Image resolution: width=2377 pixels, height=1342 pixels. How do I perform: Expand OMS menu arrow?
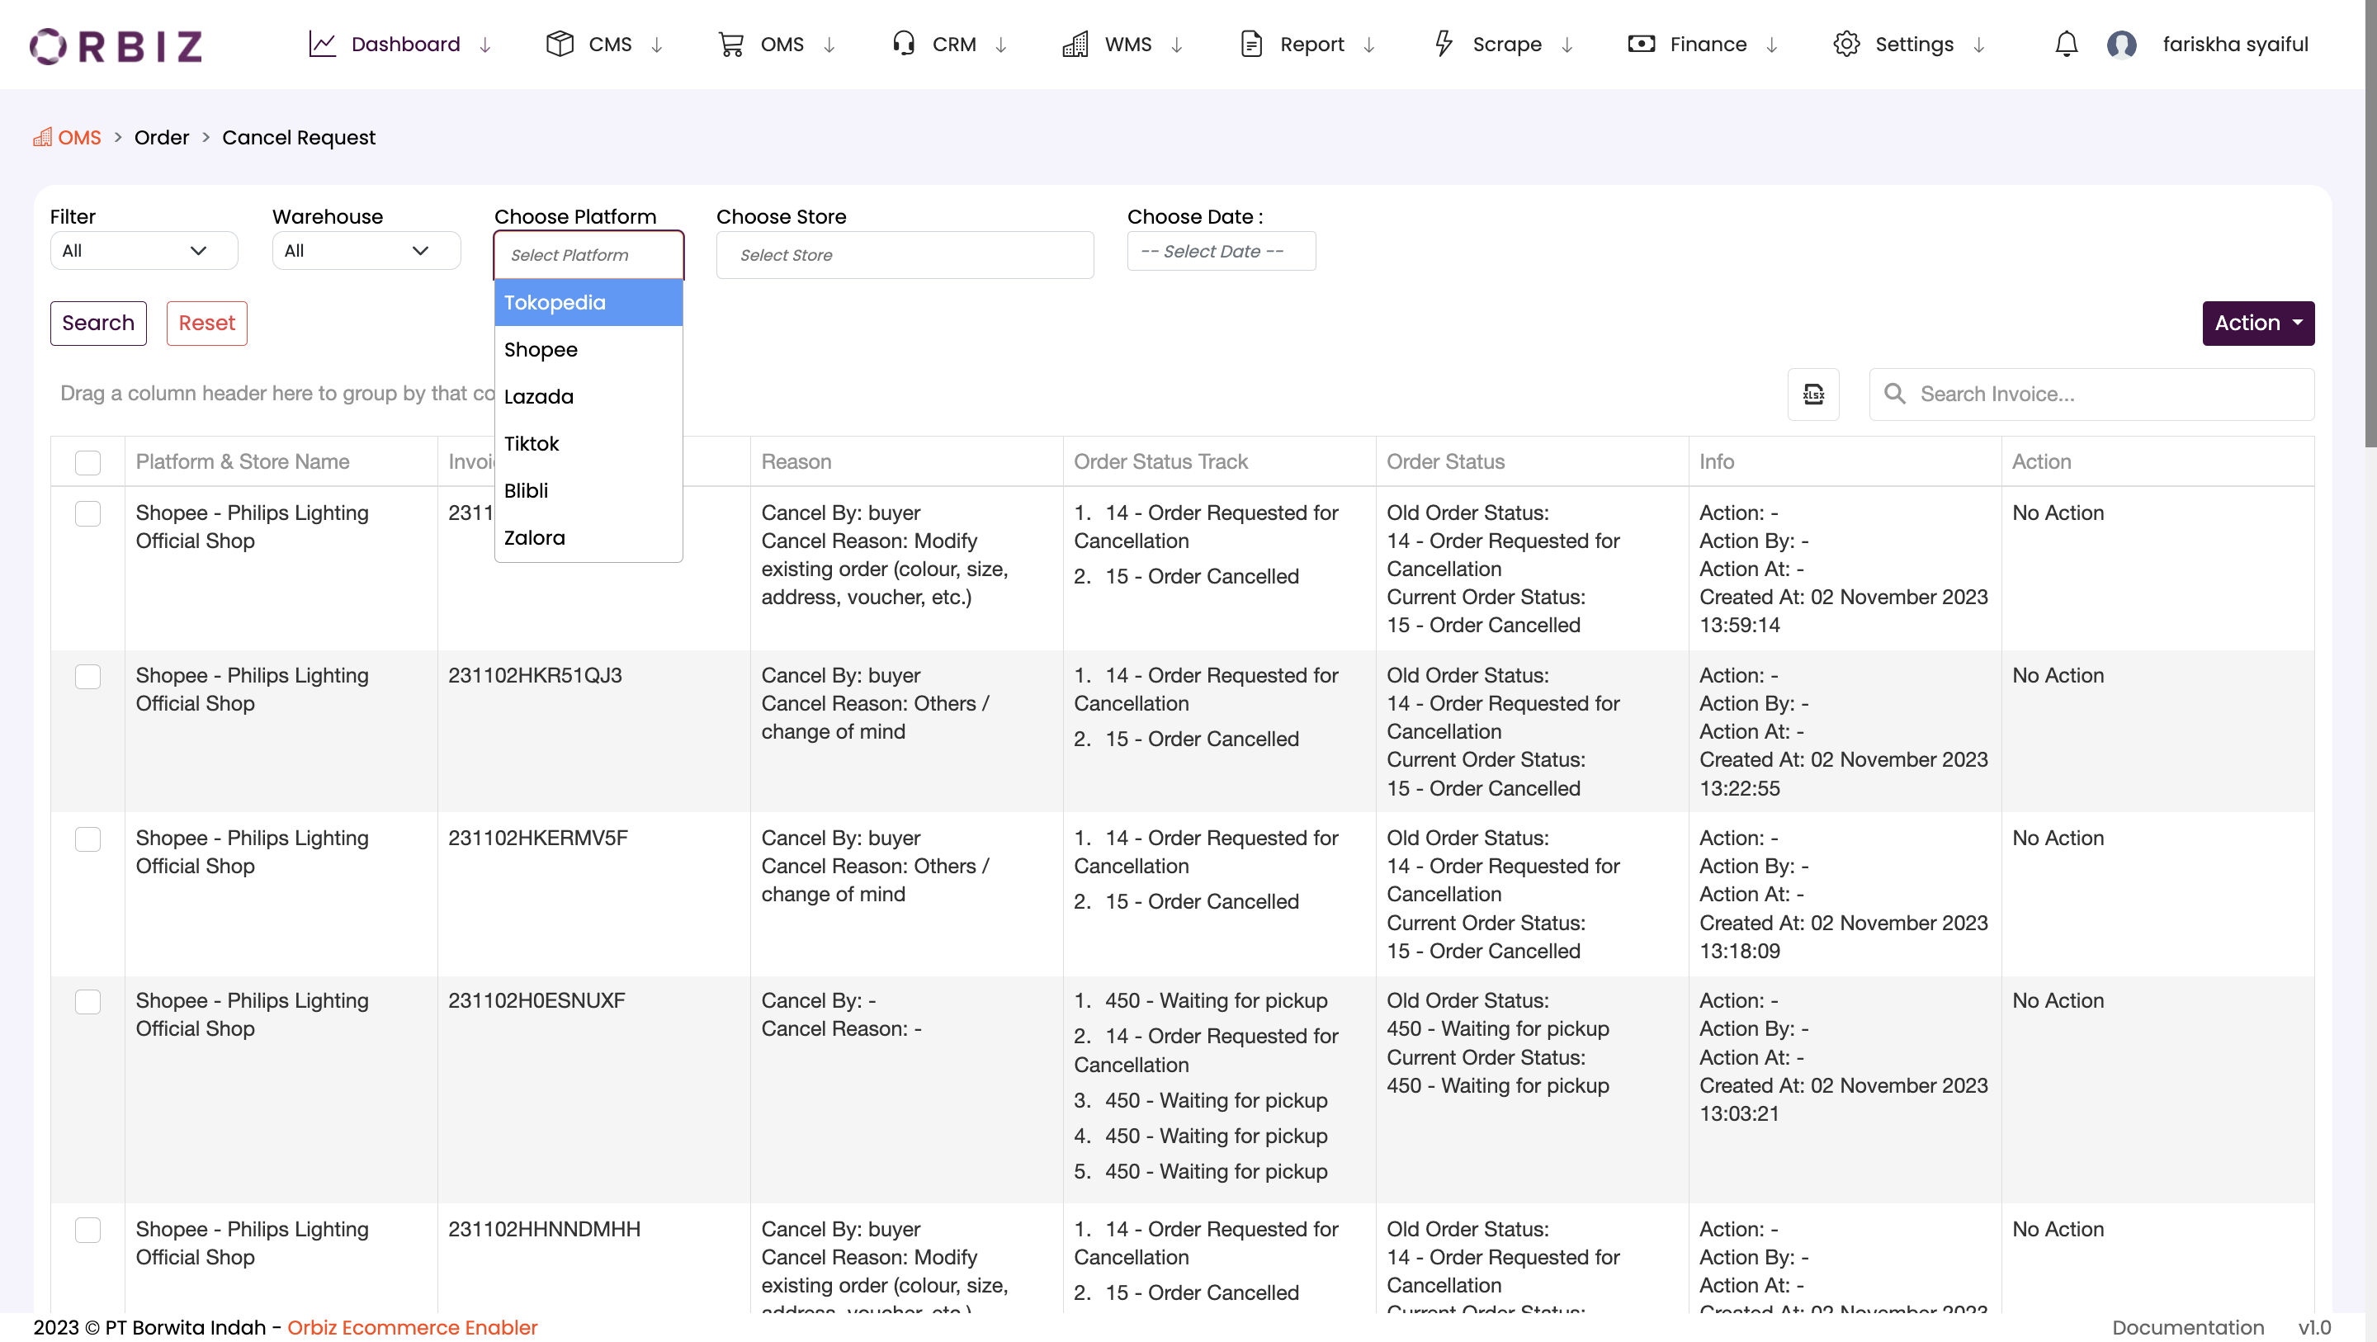coord(829,45)
